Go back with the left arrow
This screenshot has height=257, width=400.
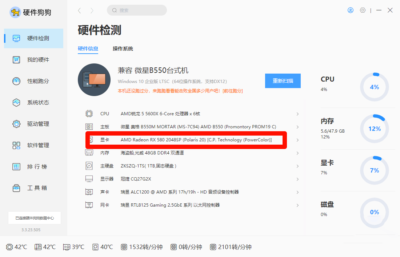click(80, 11)
